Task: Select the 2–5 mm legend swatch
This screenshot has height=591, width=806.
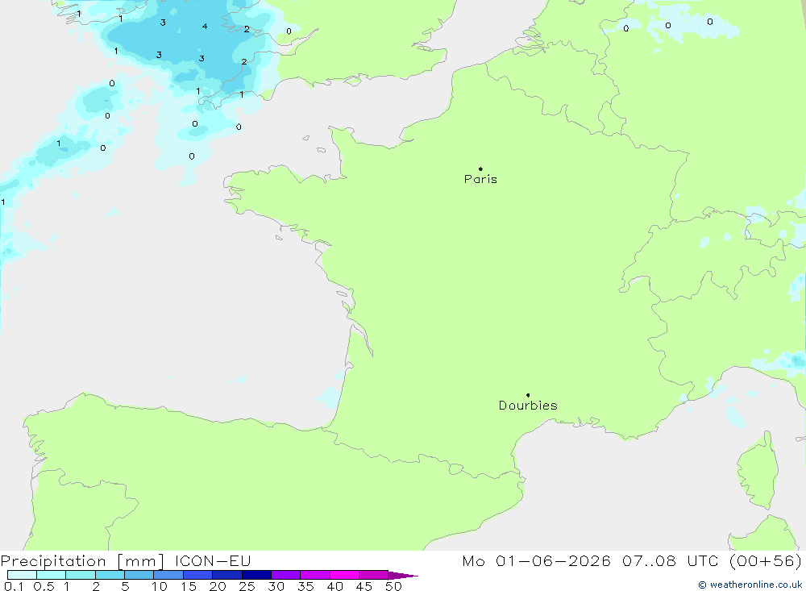Action: (x=110, y=575)
